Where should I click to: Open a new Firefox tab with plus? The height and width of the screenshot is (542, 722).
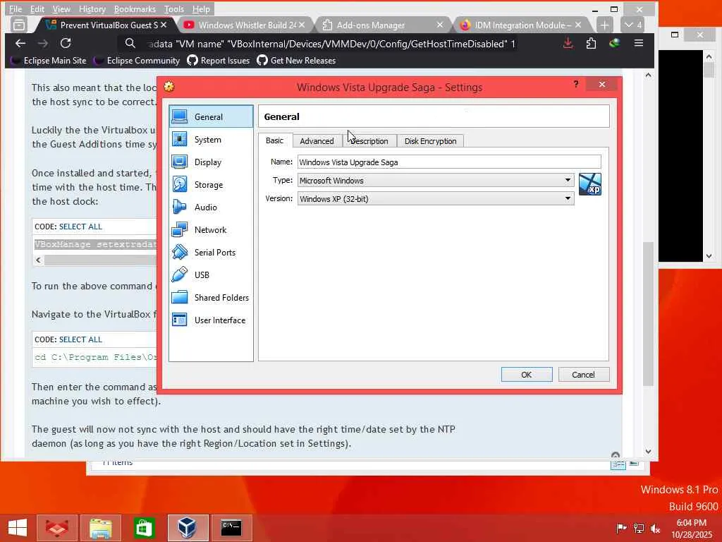[x=604, y=25]
